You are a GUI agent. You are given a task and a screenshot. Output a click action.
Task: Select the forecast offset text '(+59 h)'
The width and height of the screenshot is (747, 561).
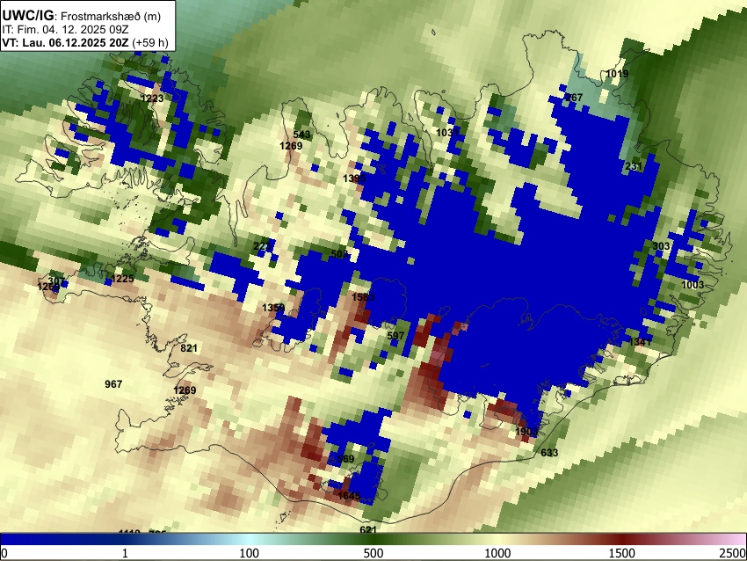(150, 42)
